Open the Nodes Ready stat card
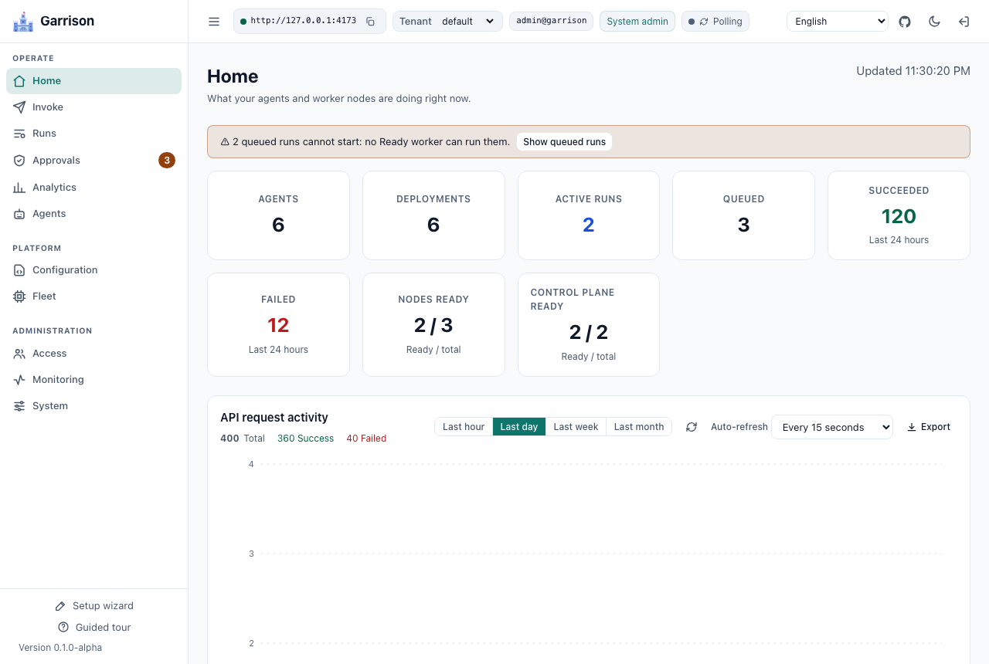 pyautogui.click(x=433, y=324)
